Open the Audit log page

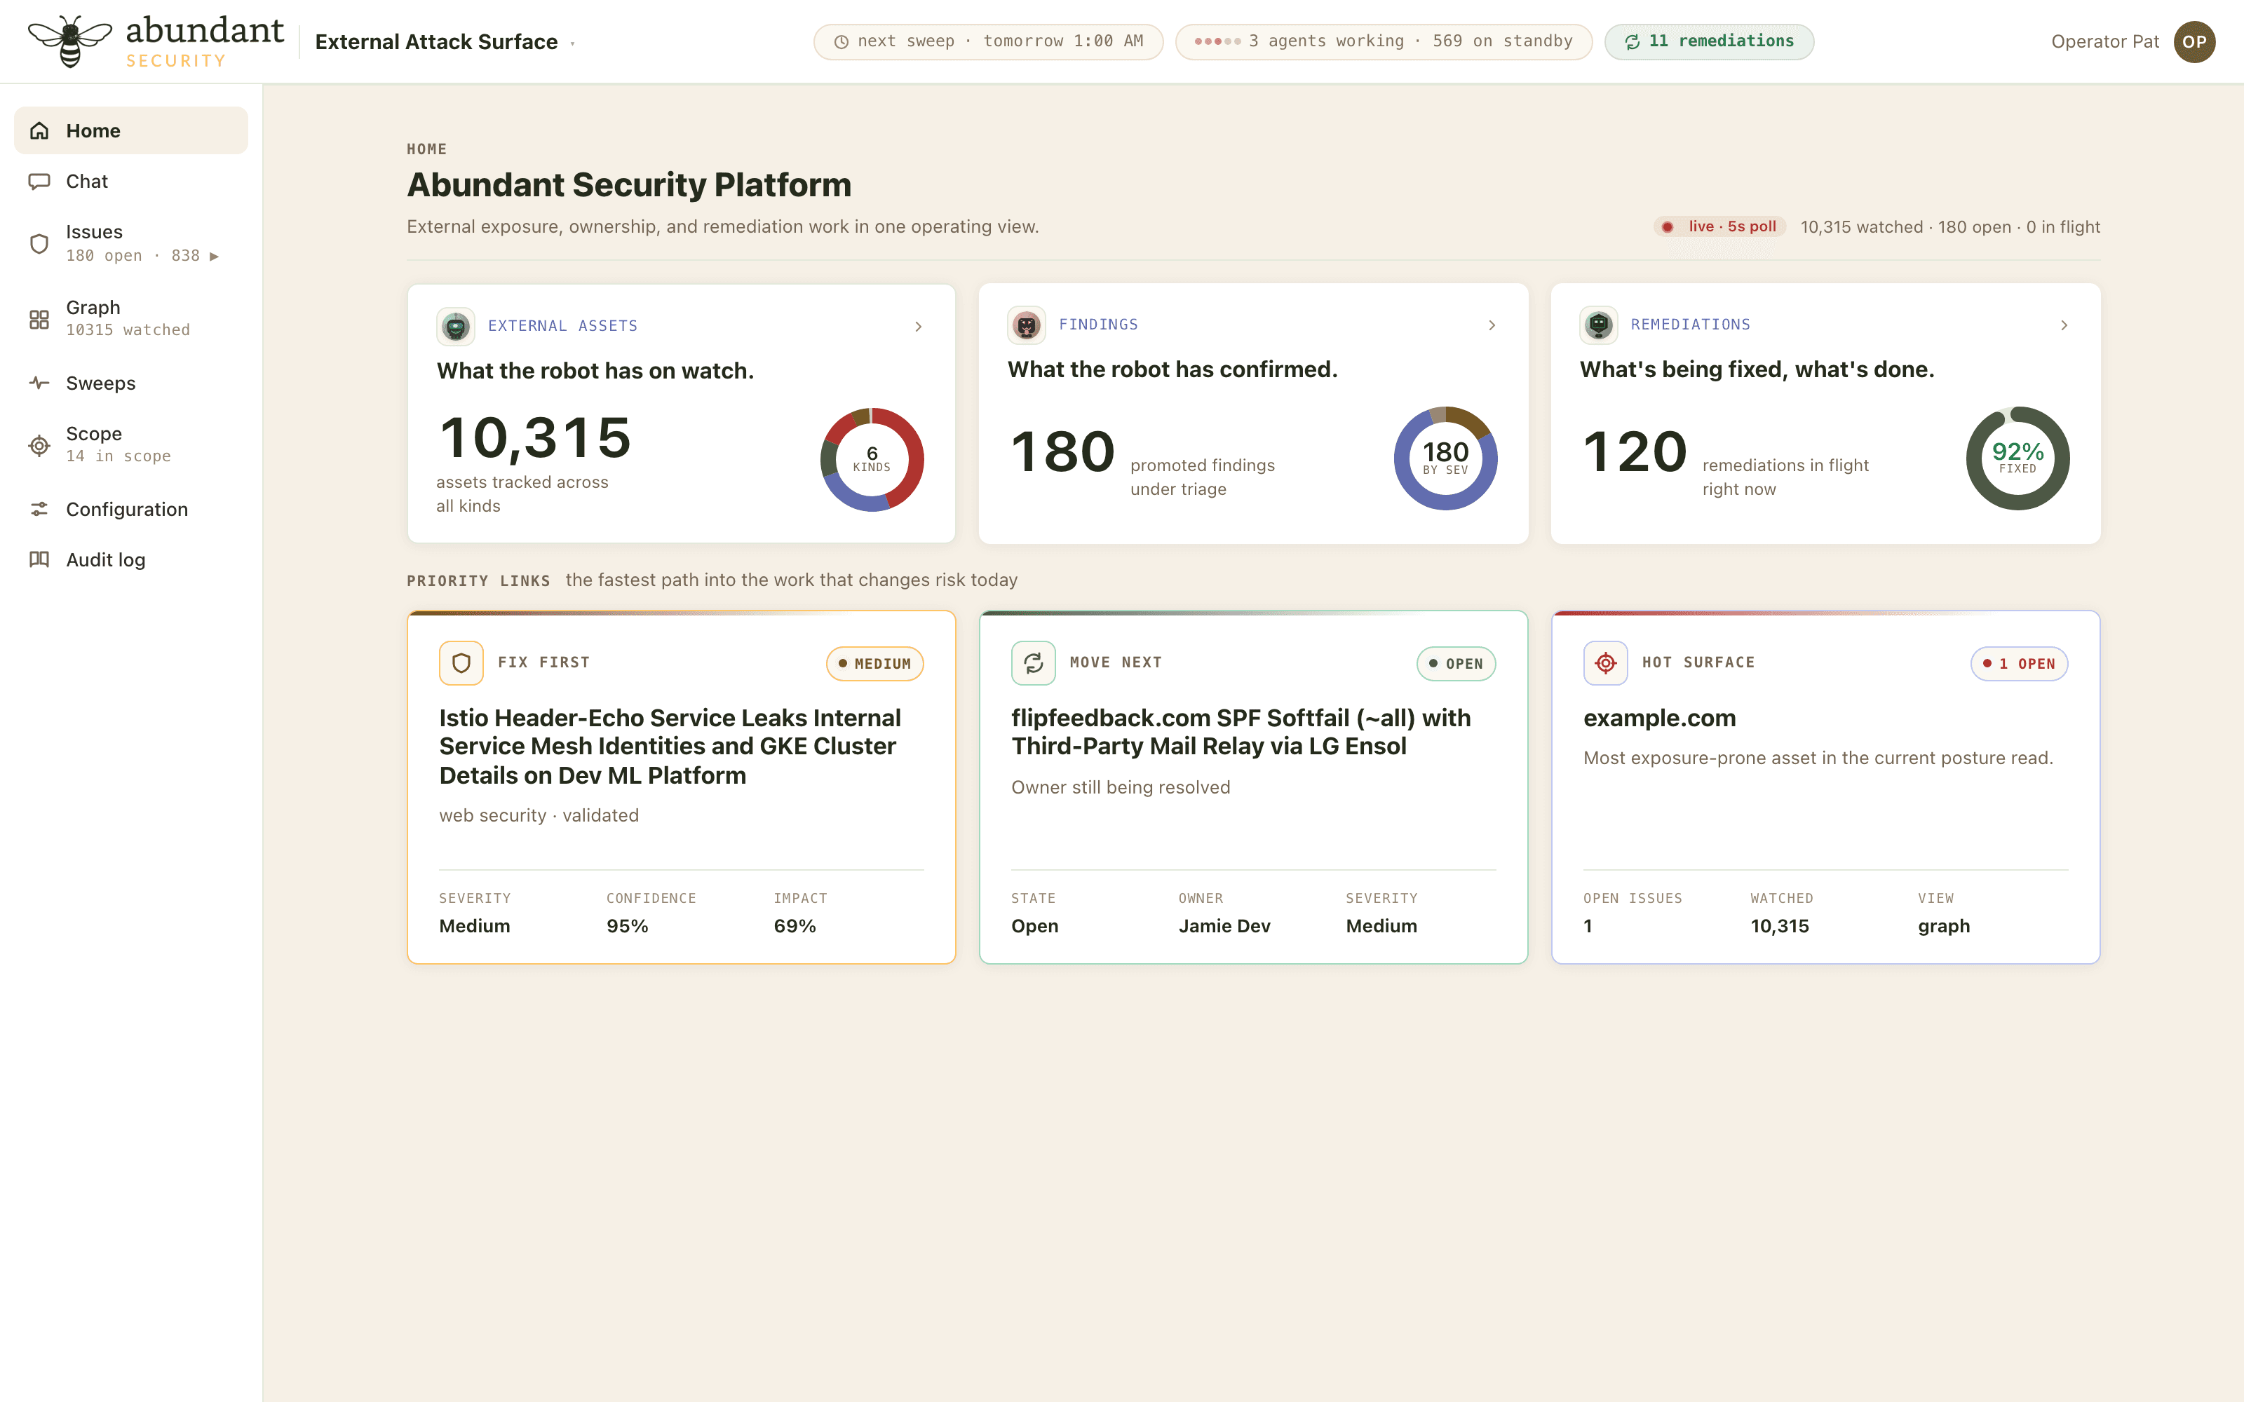tap(130, 559)
